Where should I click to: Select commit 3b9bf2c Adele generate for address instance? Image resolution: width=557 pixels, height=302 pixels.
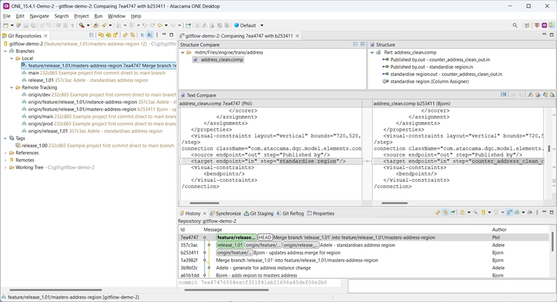click(364, 268)
